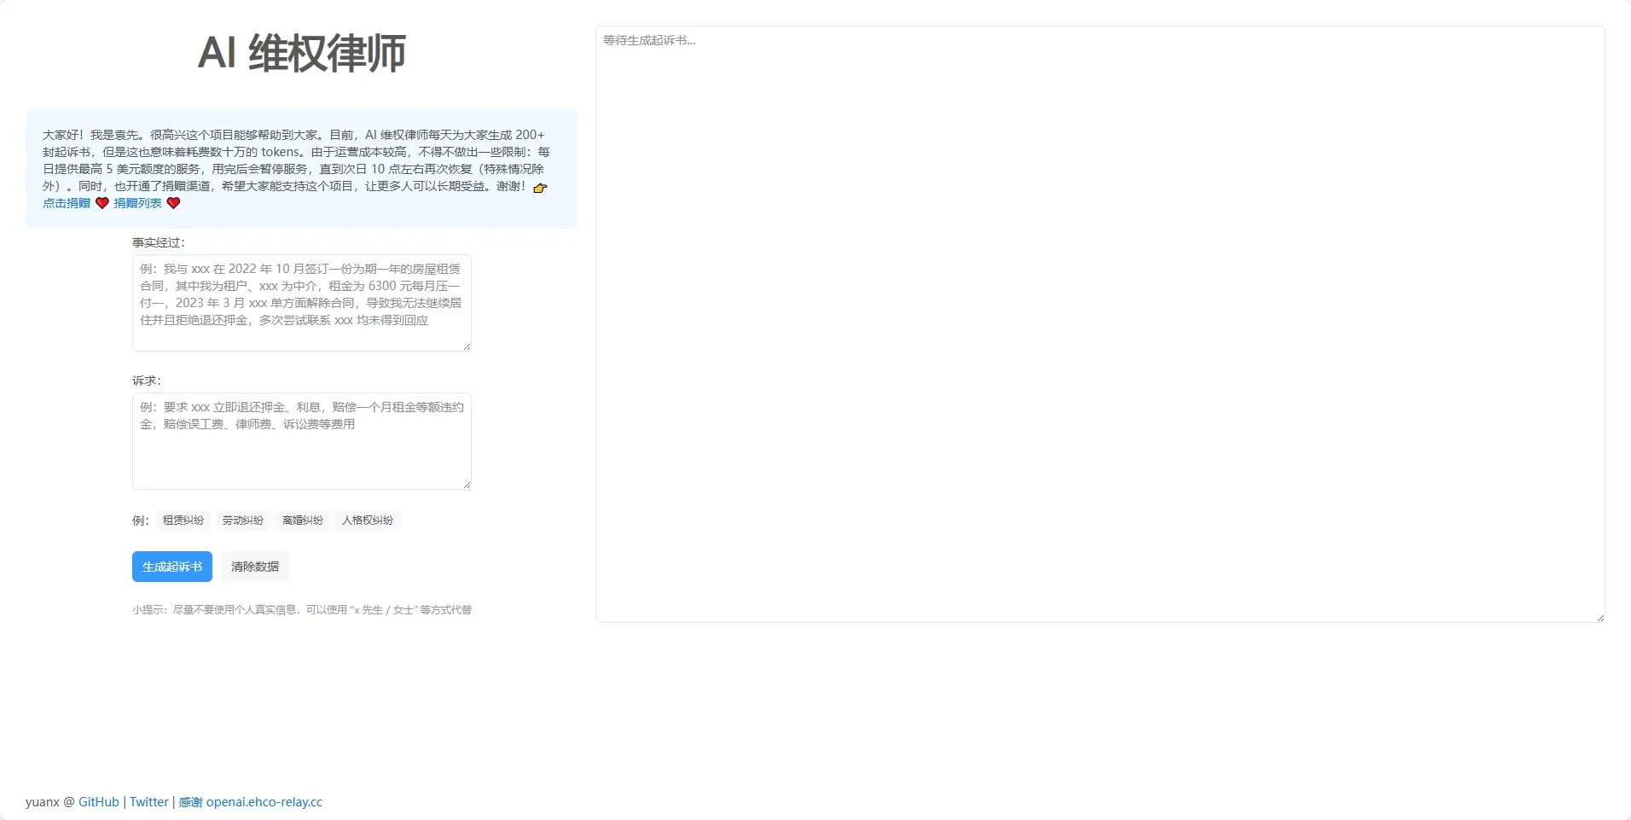This screenshot has width=1631, height=820.
Task: Click the red heart after 捐赠列表
Action: click(173, 203)
